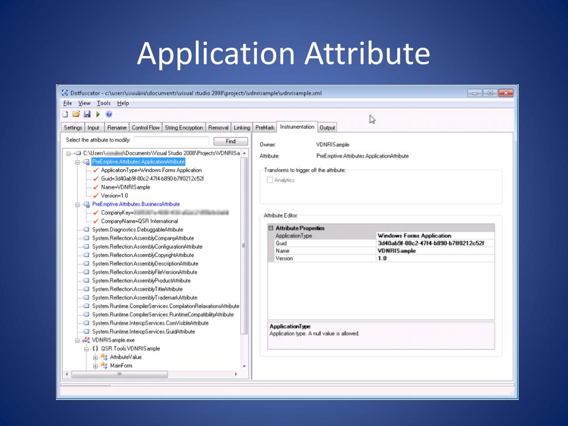Click the root project path icon

(78, 153)
